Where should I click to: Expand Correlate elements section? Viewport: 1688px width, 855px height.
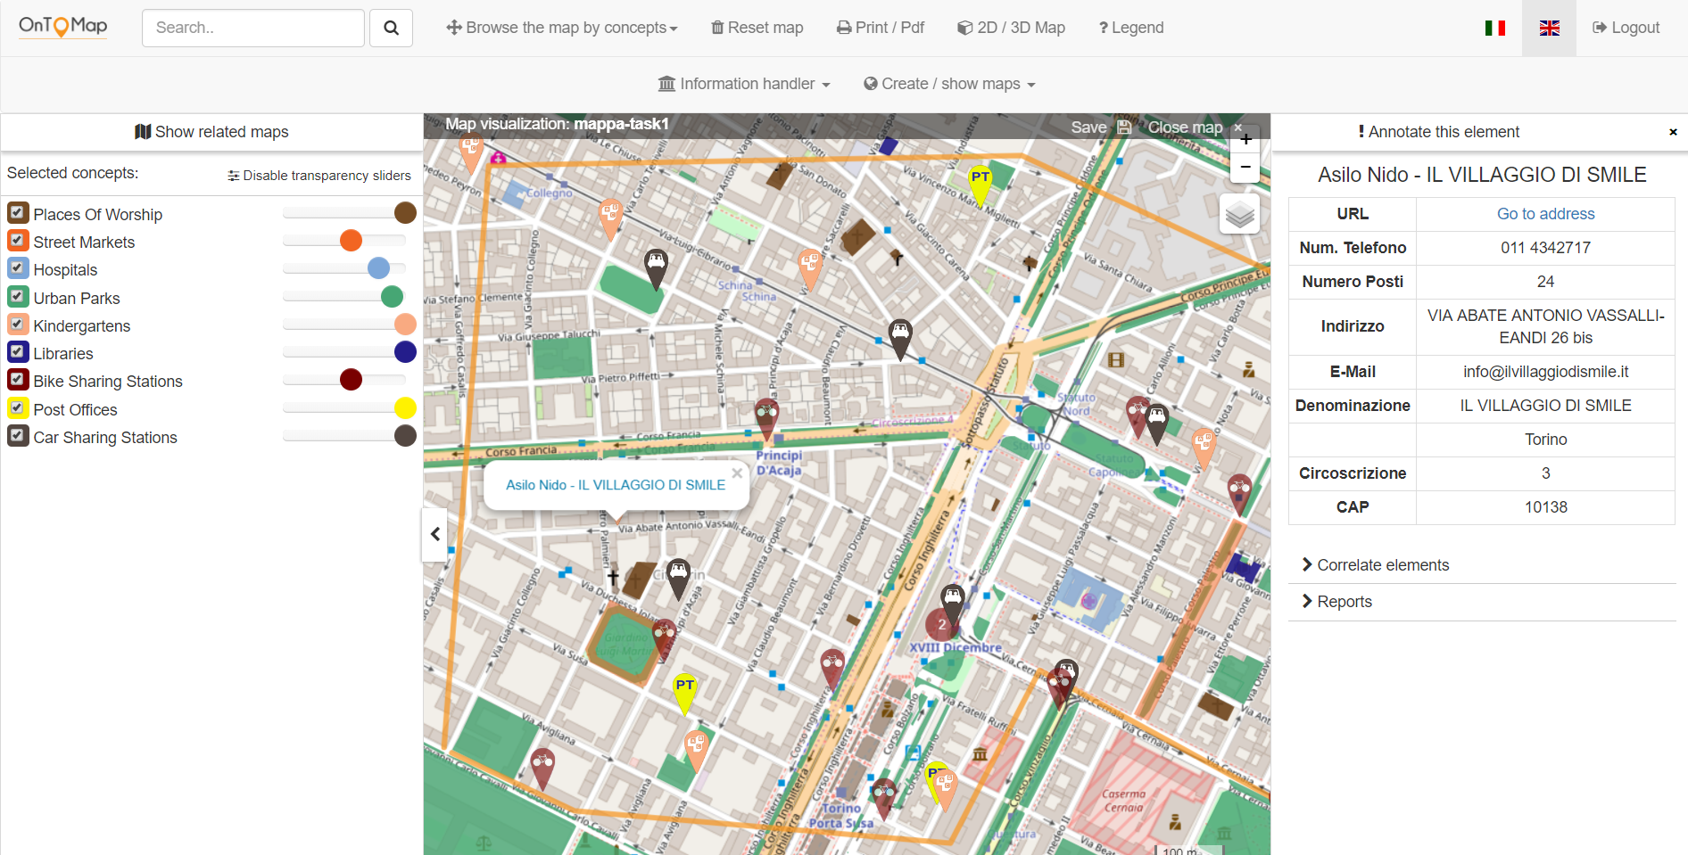(1375, 565)
